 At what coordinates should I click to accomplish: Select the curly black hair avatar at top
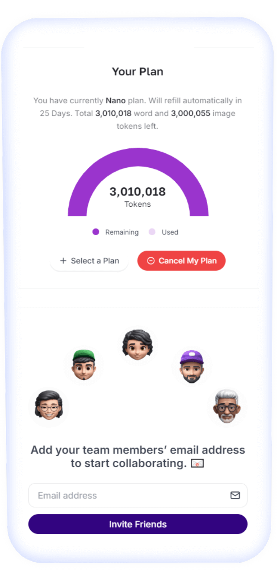pos(137,345)
